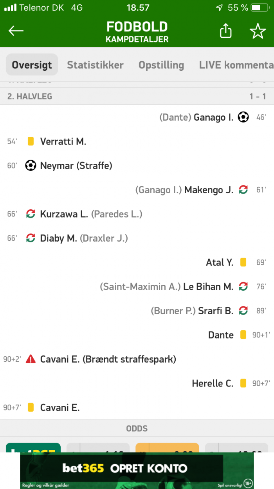Click substitution icon beside Makengo J.

pos(243,190)
